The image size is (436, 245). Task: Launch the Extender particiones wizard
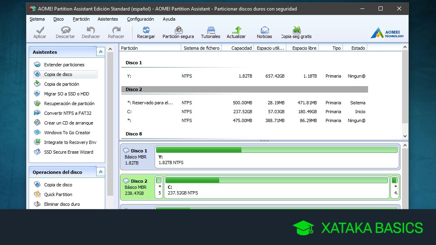pos(64,65)
